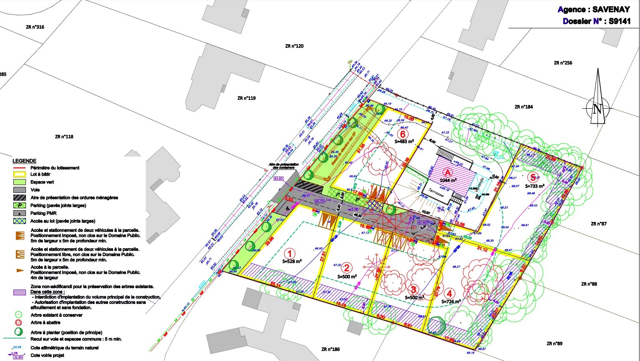Select the striped 'Aire de présentation des ordures' legend icon
This screenshot has height=361, width=640.
tap(19, 198)
